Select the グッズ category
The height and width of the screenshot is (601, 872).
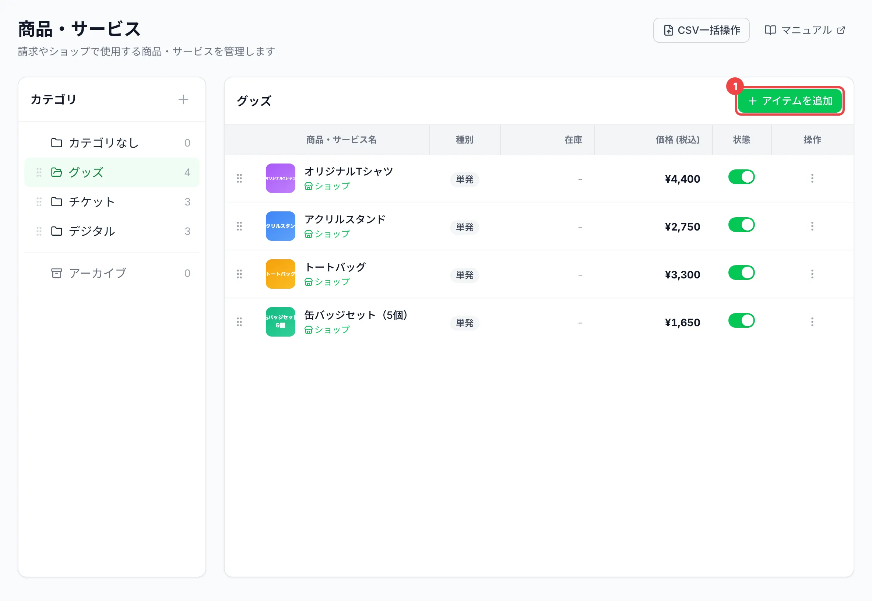tap(112, 172)
